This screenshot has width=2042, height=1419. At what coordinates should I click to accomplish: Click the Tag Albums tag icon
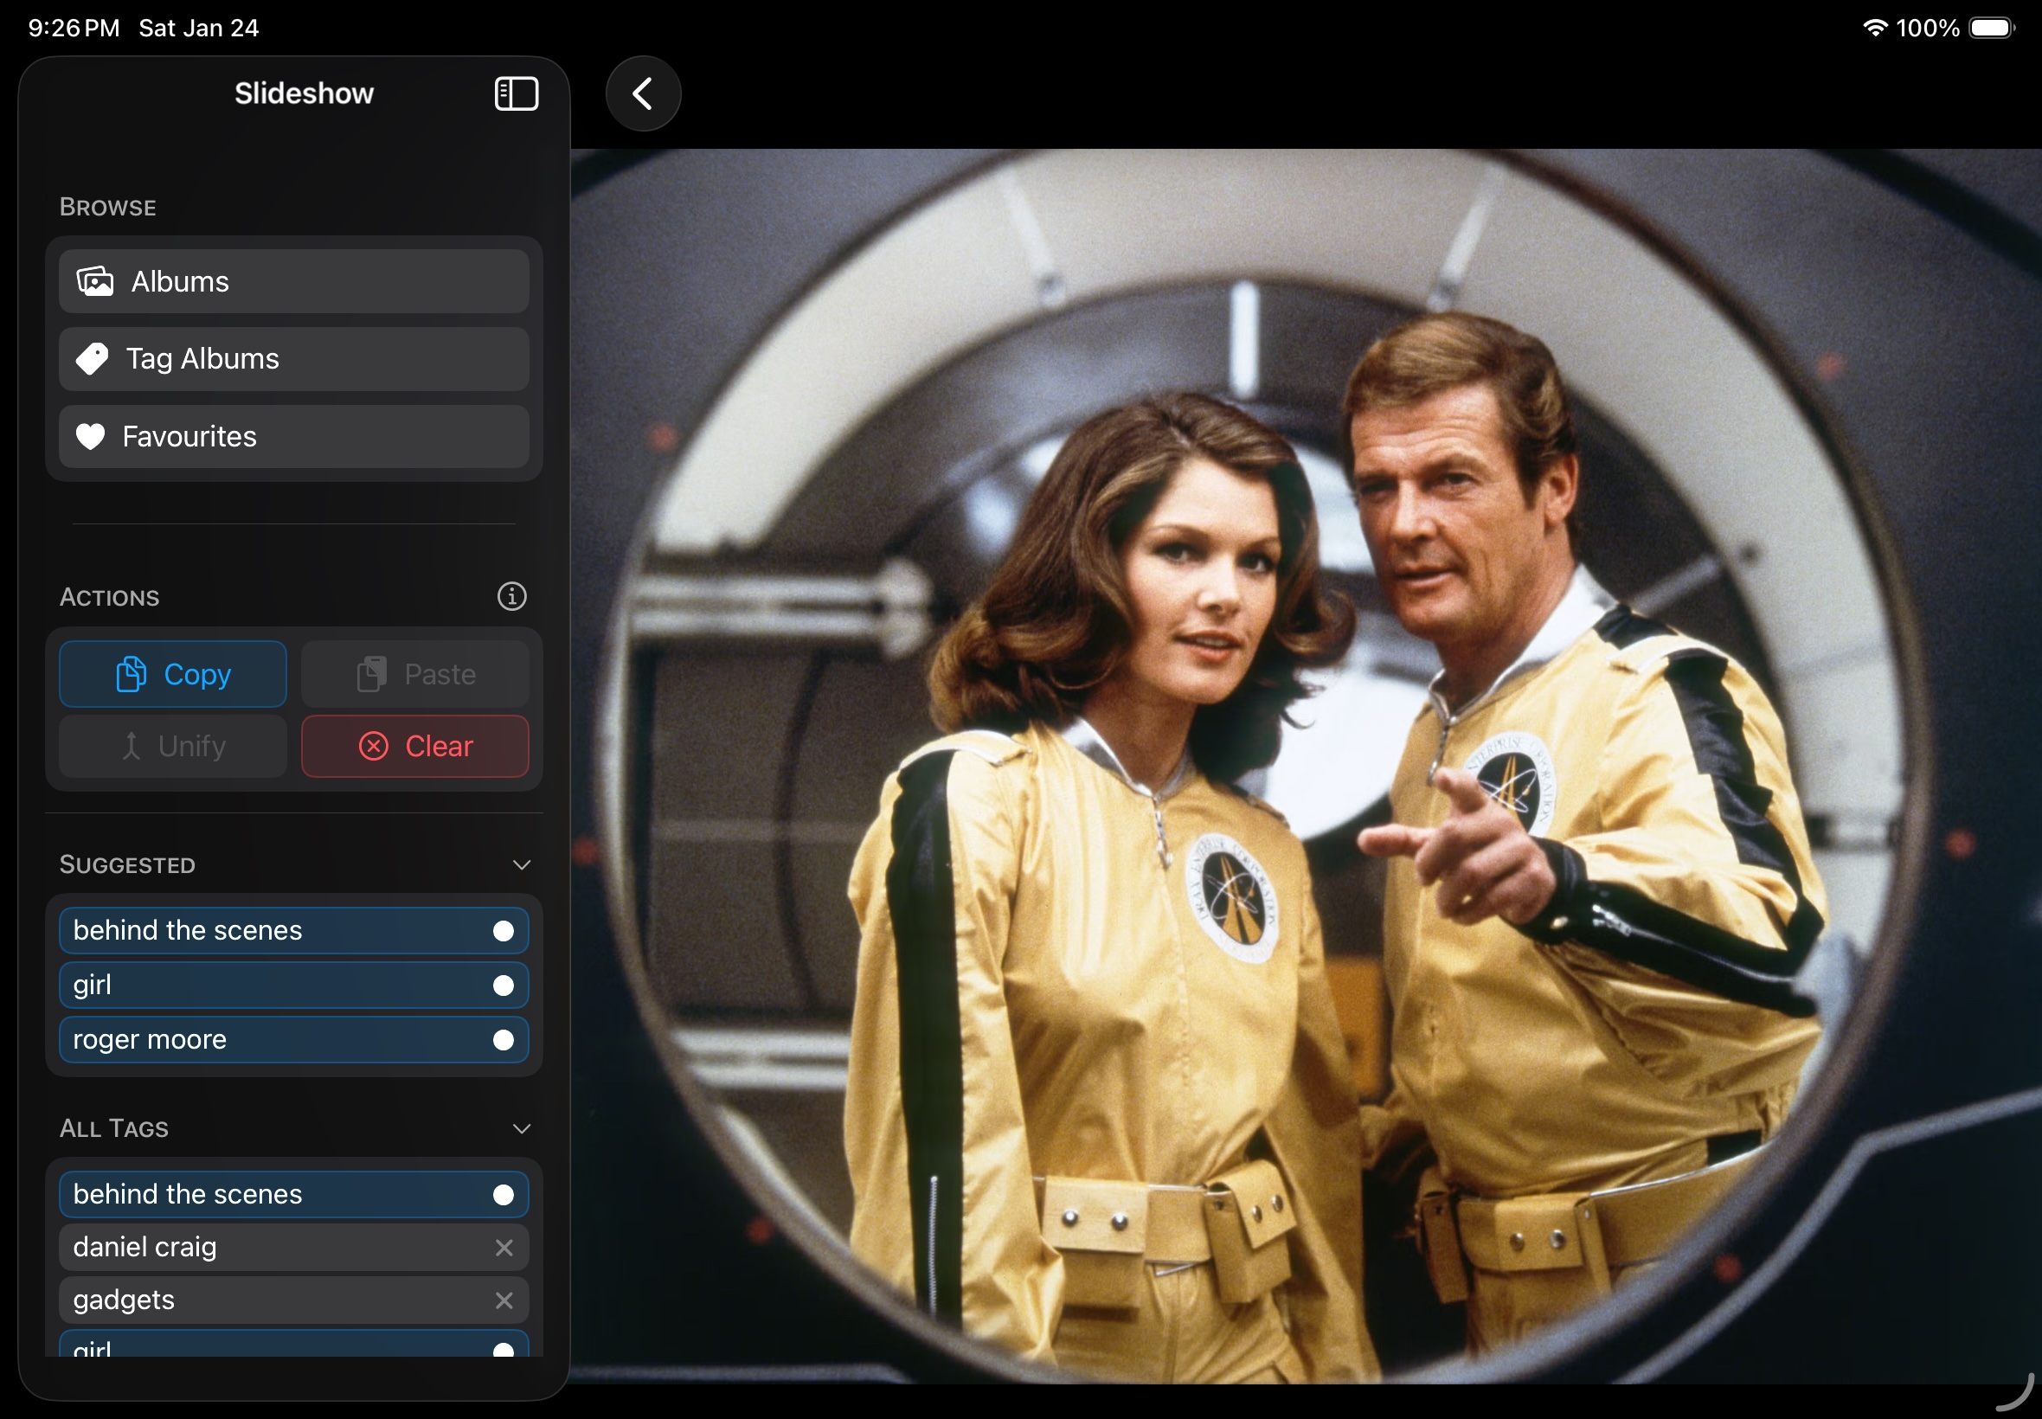[93, 359]
